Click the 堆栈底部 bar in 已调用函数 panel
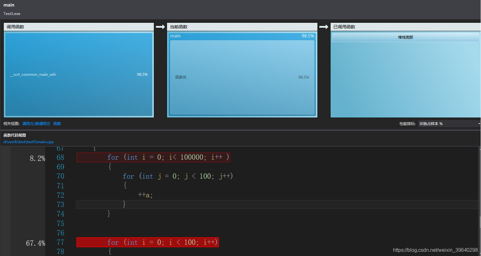 pos(405,37)
